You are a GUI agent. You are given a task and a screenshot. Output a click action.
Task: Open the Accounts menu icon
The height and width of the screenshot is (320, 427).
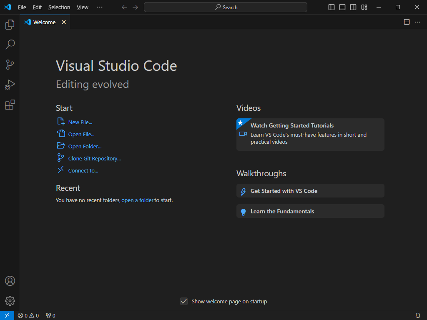[10, 281]
